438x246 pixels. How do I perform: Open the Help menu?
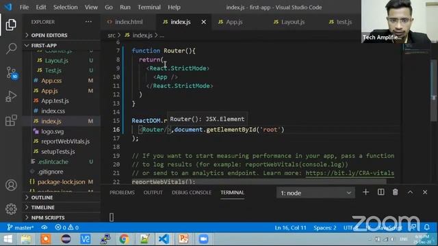point(174,8)
